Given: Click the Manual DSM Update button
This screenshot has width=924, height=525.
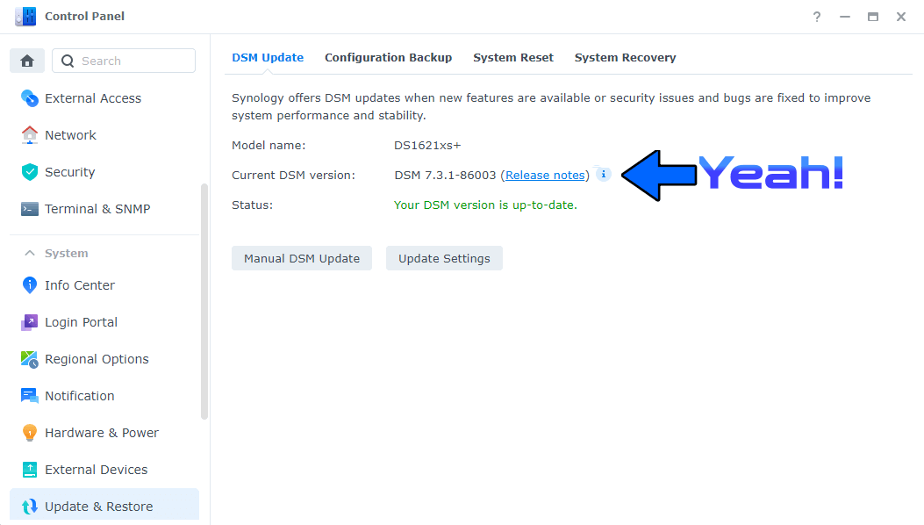Looking at the screenshot, I should (x=301, y=258).
